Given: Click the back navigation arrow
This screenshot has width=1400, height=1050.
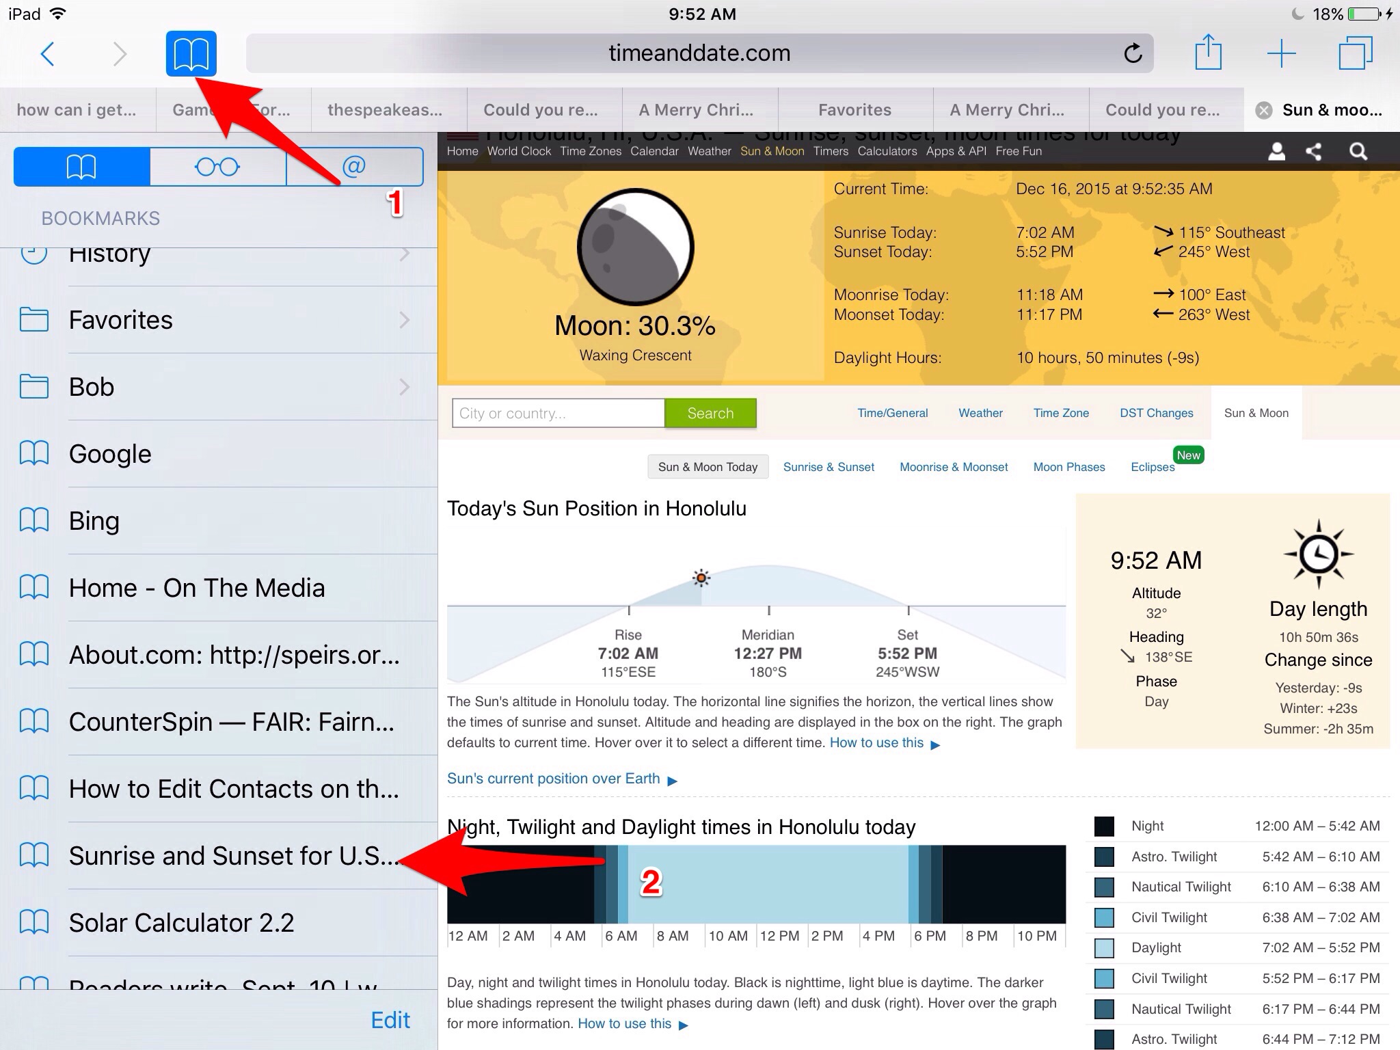Looking at the screenshot, I should [46, 52].
